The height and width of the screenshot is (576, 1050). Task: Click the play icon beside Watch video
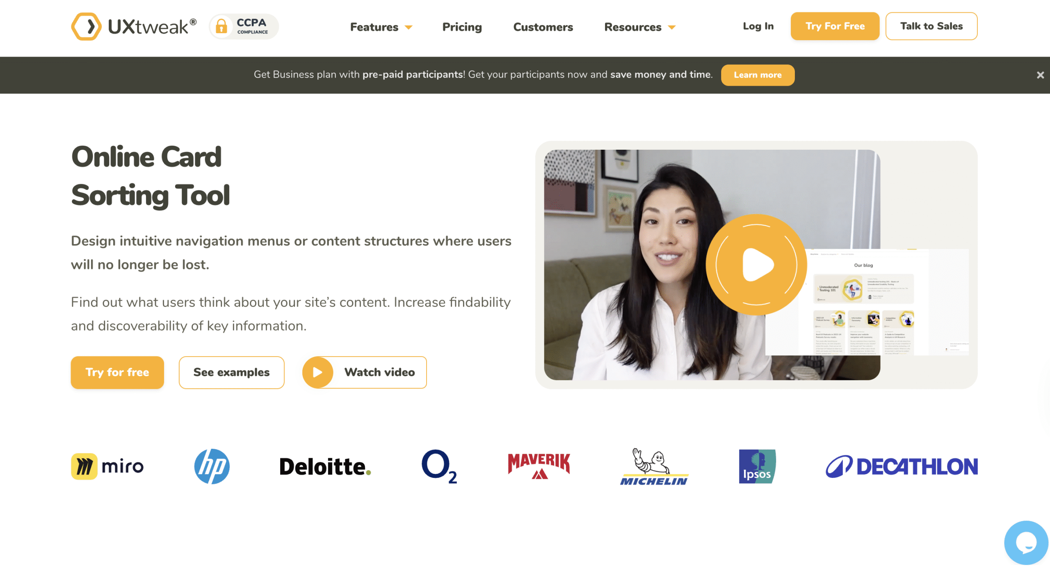click(317, 372)
